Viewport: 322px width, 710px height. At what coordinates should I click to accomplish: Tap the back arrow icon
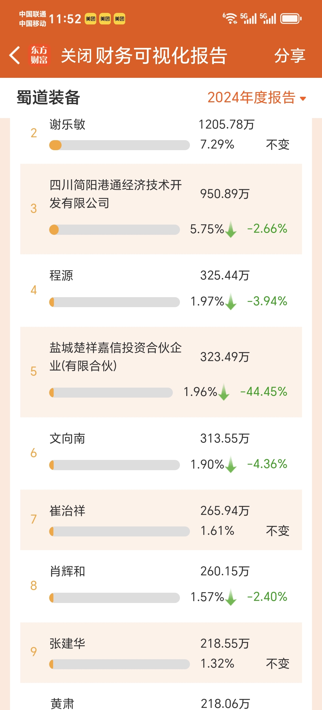click(x=15, y=55)
